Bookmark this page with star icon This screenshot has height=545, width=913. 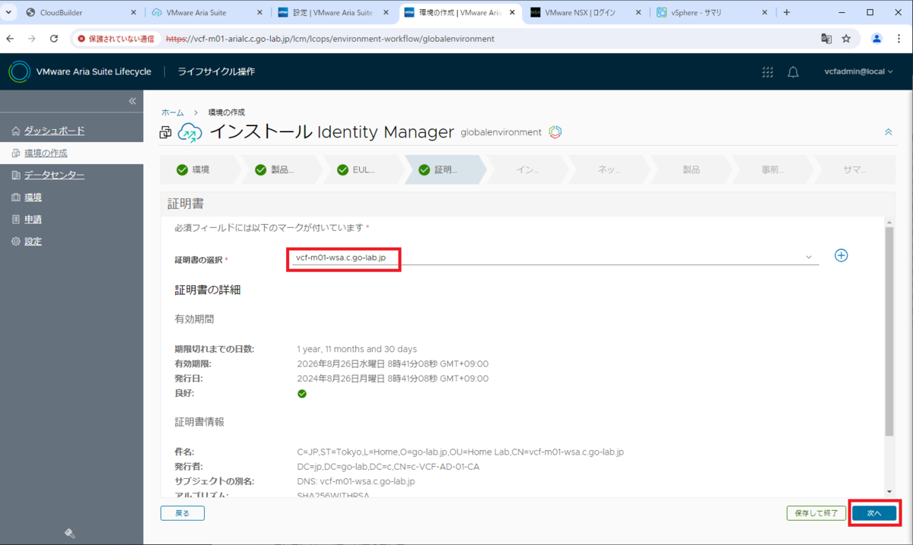[846, 39]
